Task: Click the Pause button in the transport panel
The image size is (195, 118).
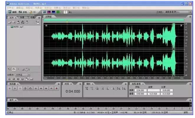Action: [x=20, y=88]
